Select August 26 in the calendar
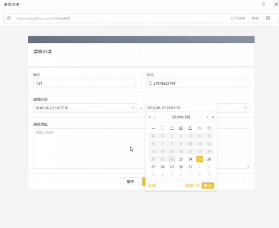This screenshot has height=228, width=279. [x=209, y=159]
